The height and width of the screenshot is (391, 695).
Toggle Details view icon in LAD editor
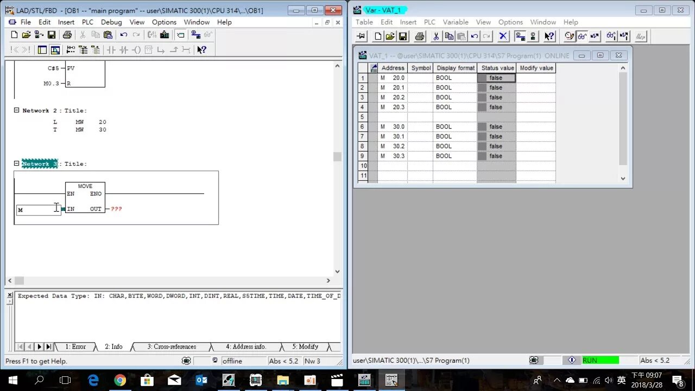tap(55, 50)
